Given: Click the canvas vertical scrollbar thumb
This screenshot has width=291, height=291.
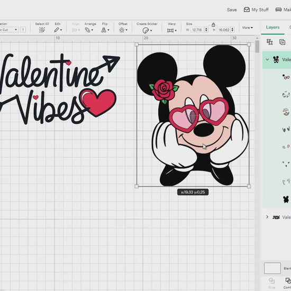Looking at the screenshot, I should coord(257,47).
